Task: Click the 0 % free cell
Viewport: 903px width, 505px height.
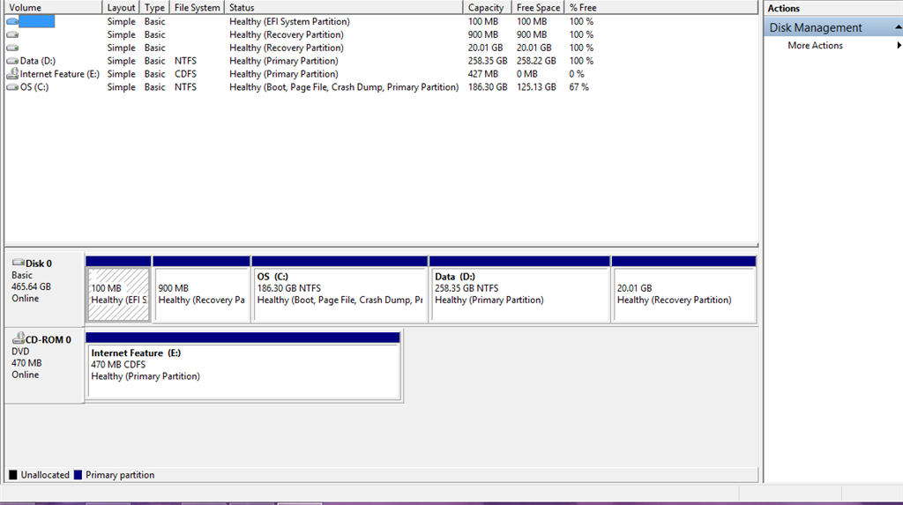Action: 577,74
